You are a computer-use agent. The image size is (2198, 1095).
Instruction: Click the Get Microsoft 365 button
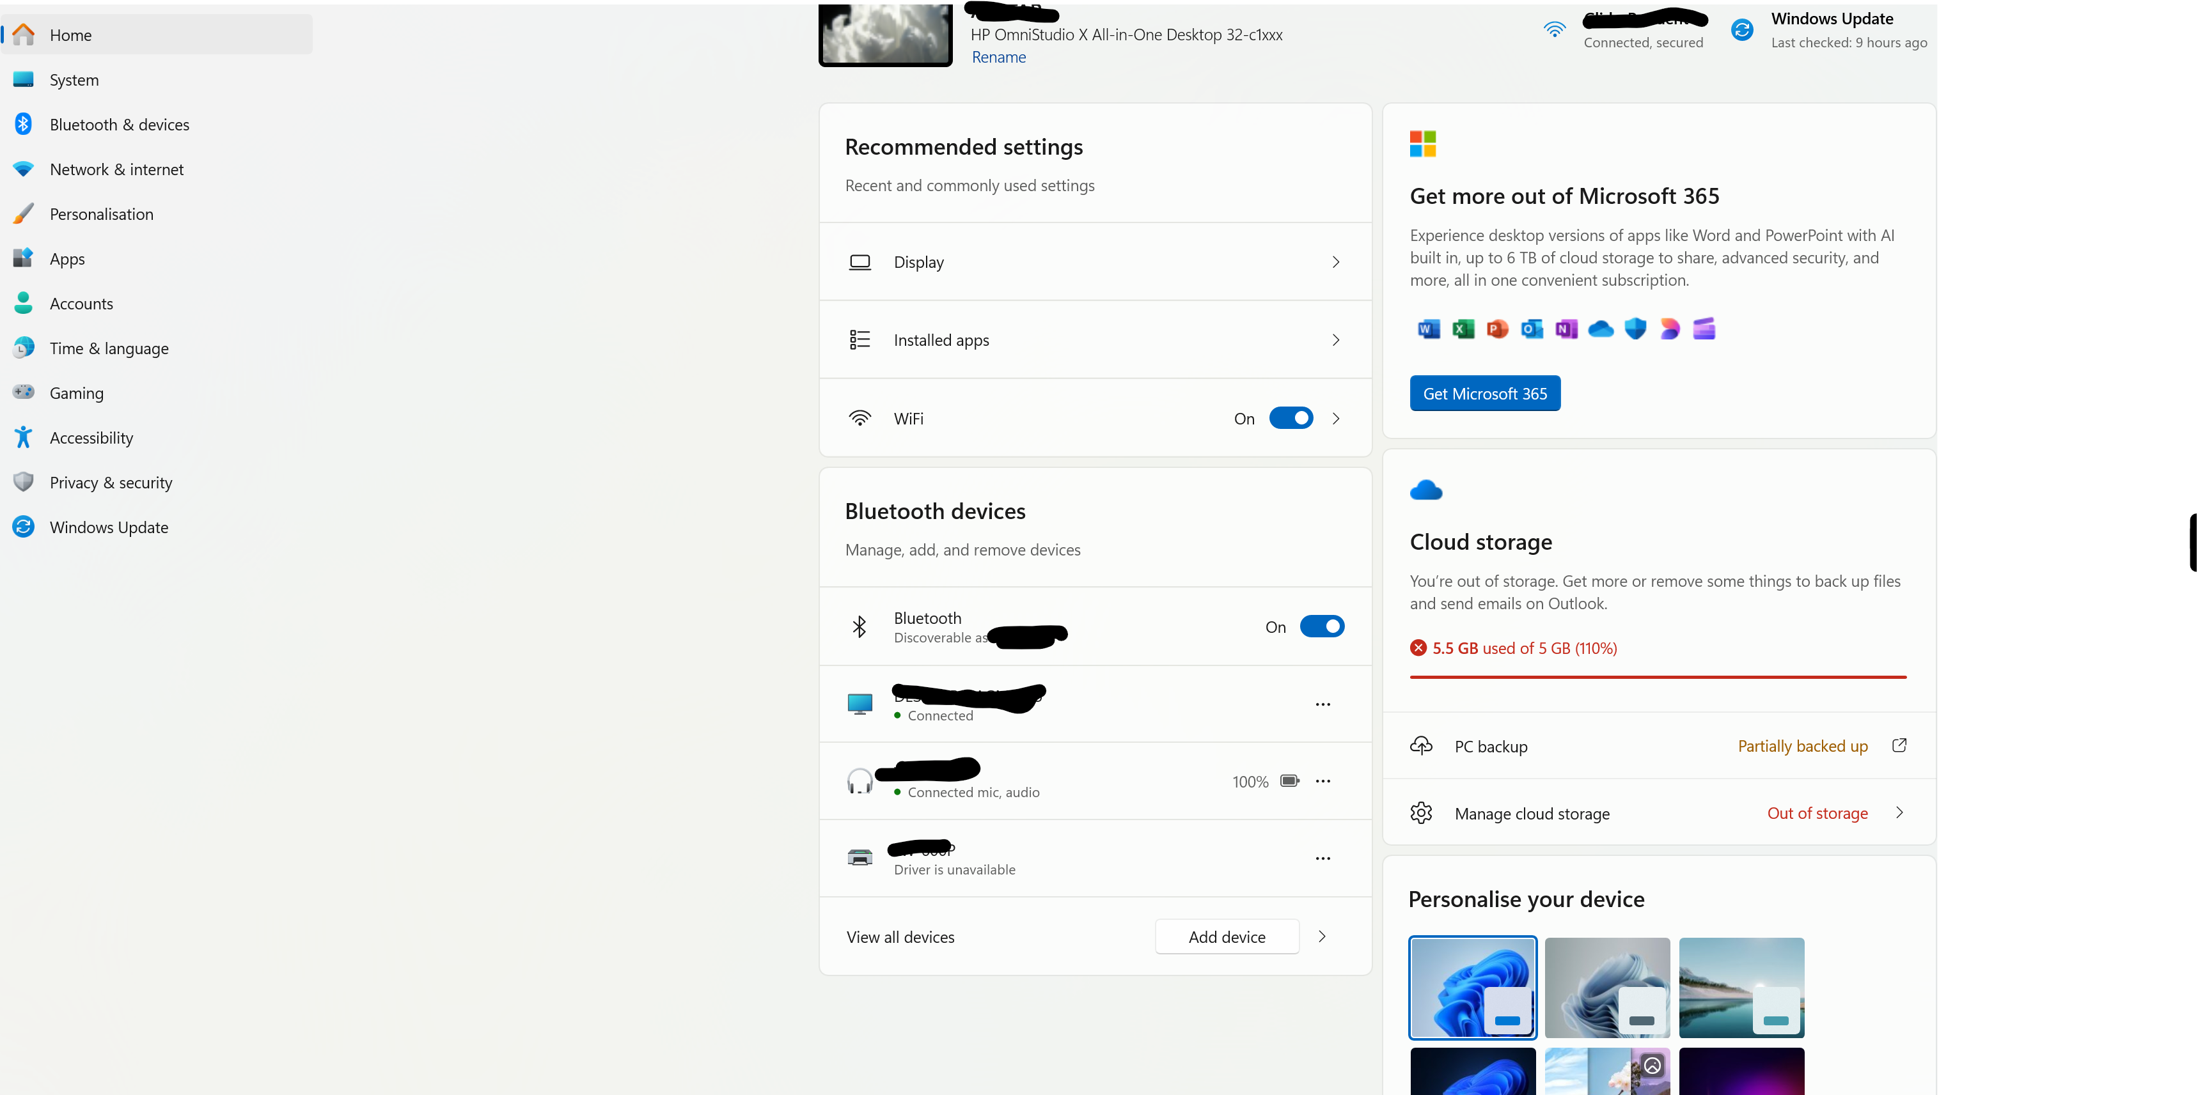point(1485,393)
